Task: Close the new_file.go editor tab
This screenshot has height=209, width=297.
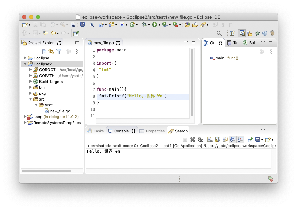Action: [x=118, y=43]
